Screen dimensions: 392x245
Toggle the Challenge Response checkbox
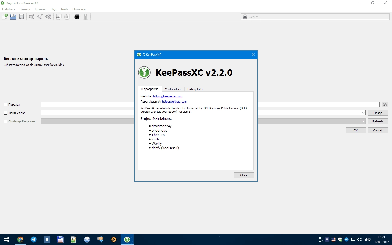[x=5, y=121]
